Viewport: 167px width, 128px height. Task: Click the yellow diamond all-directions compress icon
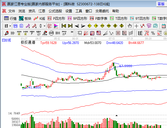pyautogui.click(x=115, y=26)
